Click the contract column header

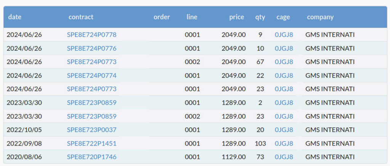(x=81, y=17)
